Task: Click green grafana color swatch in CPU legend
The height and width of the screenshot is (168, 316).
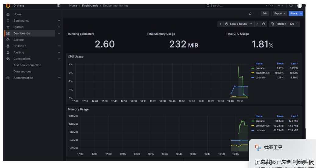Action: 253,68
